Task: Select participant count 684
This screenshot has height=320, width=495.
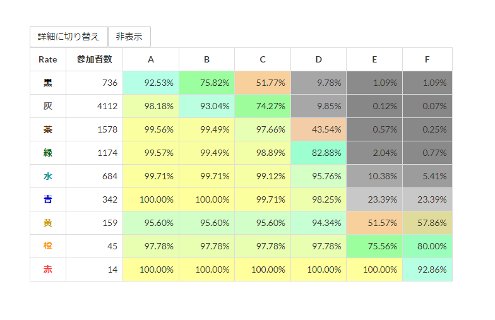Action: [x=95, y=176]
